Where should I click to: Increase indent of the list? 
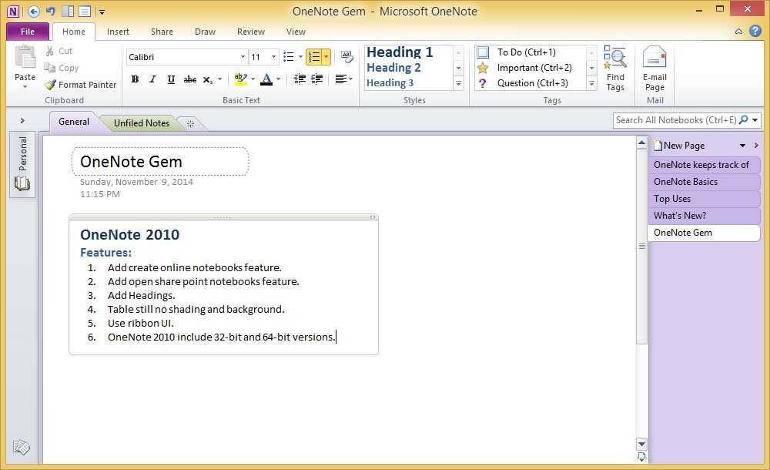tap(316, 79)
